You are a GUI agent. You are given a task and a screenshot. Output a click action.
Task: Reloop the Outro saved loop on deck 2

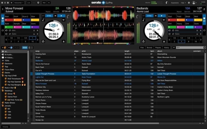click(x=173, y=34)
